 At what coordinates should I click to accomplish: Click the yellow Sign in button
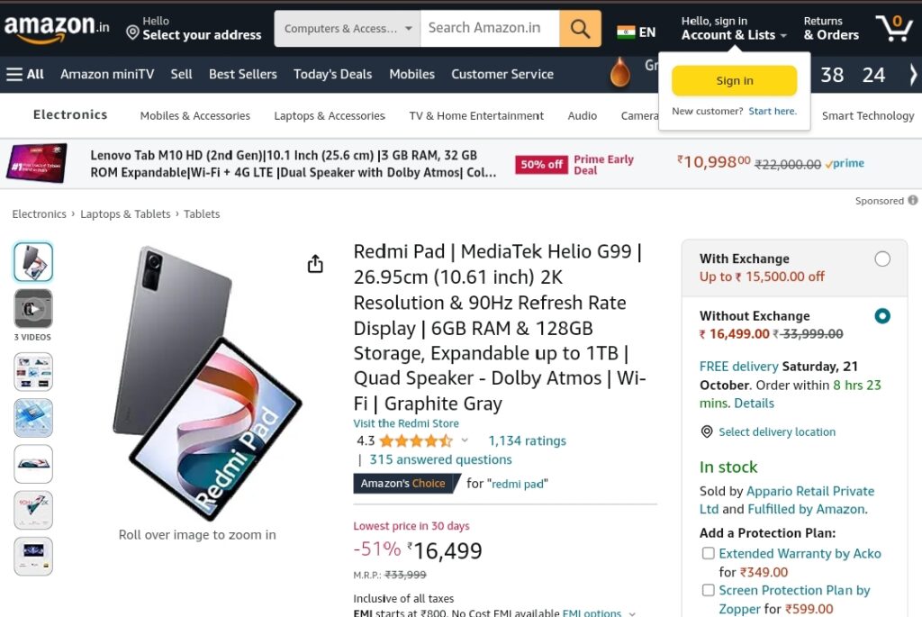(x=735, y=80)
